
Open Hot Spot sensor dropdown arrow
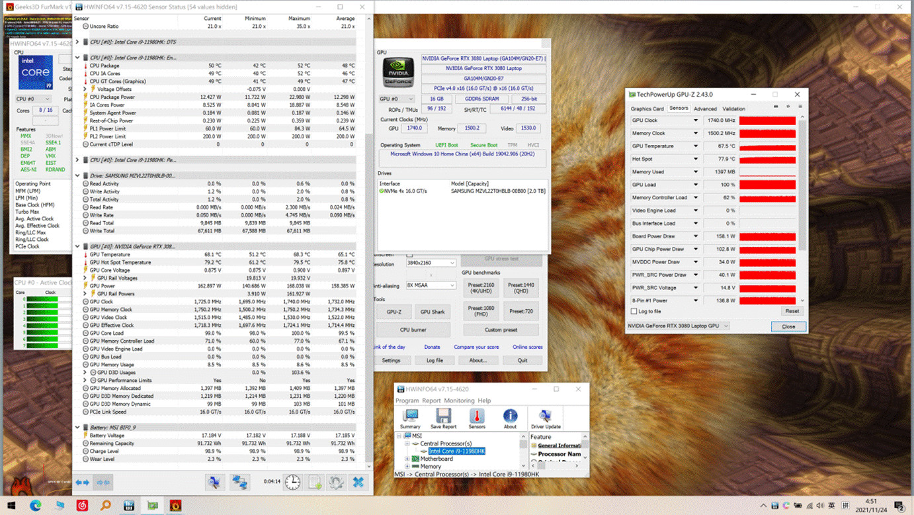695,159
